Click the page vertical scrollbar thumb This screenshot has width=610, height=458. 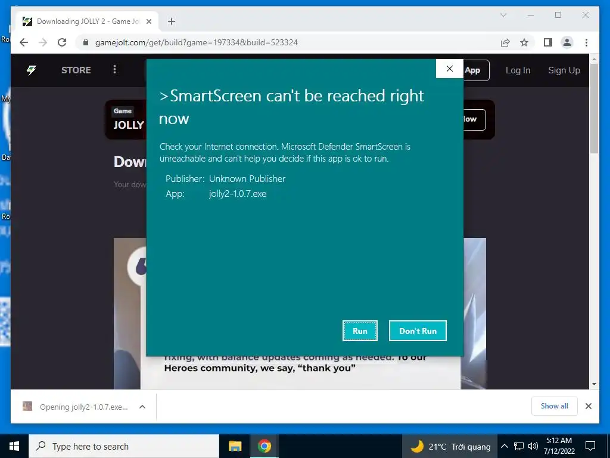click(594, 109)
